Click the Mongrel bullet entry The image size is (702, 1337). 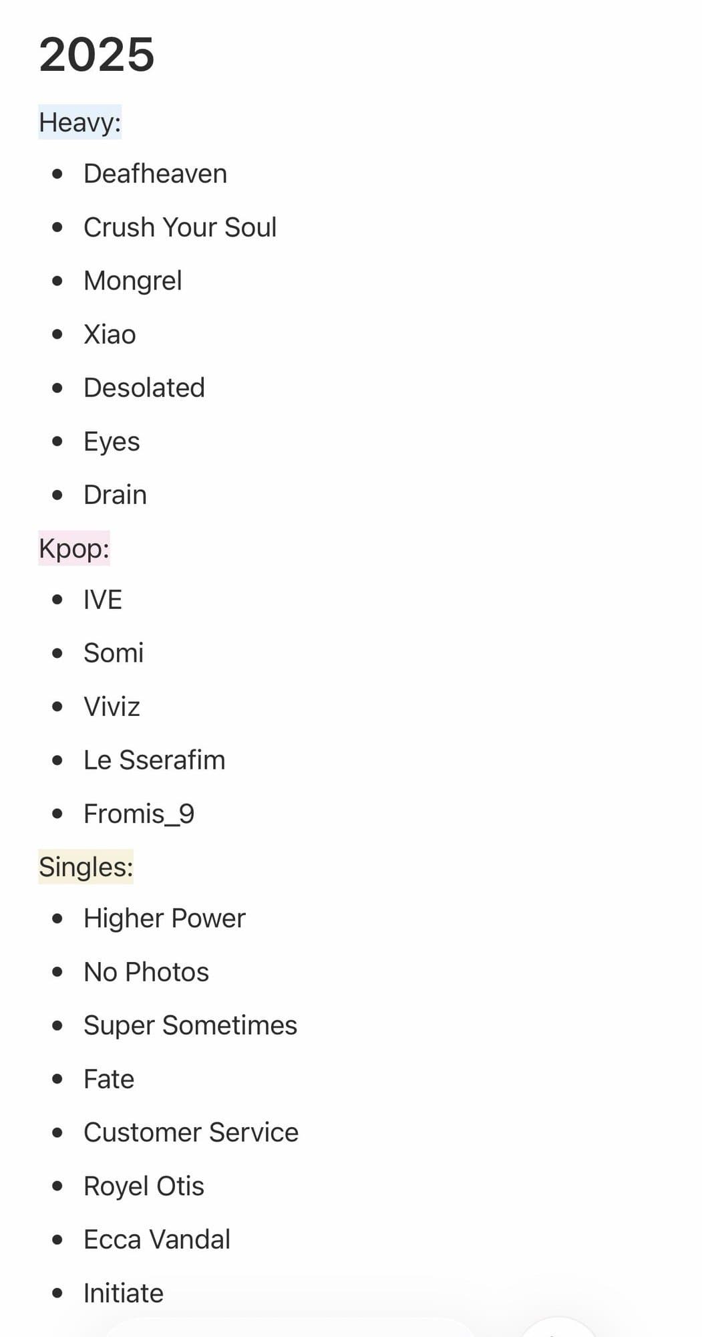pos(132,281)
